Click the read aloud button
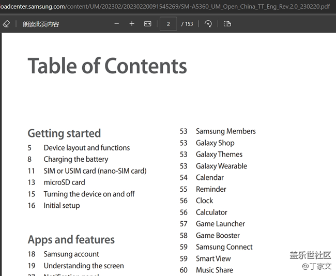Image resolution: width=336 pixels, height=276 pixels. [41, 24]
